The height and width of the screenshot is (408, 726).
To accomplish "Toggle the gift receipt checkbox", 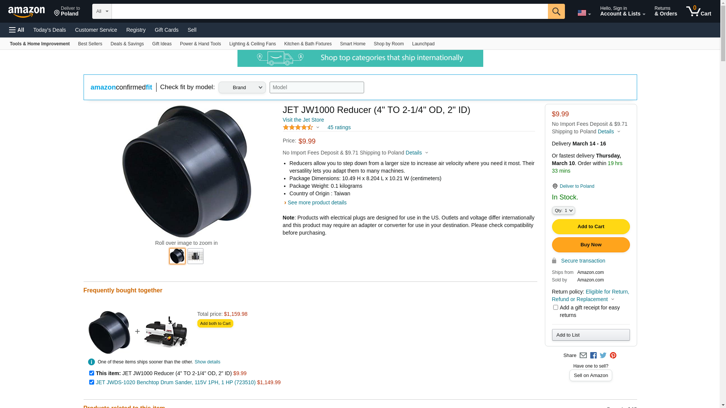I will pyautogui.click(x=555, y=308).
